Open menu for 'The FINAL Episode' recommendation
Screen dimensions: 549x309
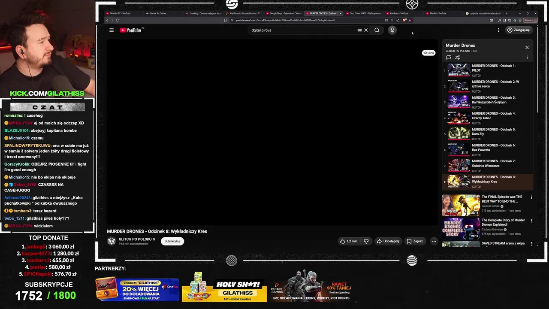point(531,197)
